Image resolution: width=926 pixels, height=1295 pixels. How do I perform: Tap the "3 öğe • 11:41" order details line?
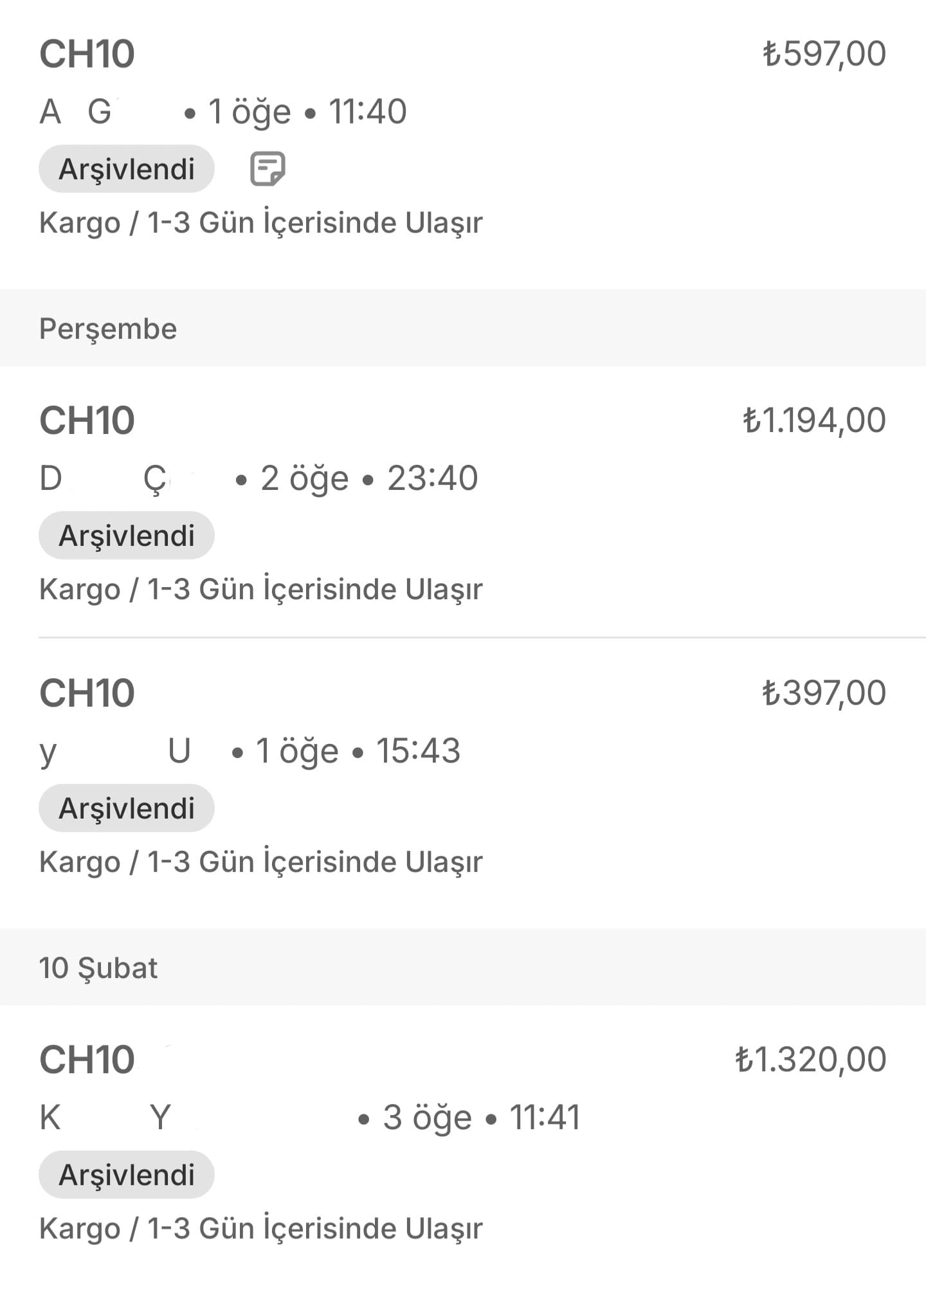(481, 1118)
